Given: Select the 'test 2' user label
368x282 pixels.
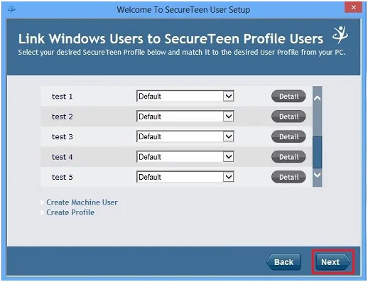Looking at the screenshot, I should (x=63, y=116).
